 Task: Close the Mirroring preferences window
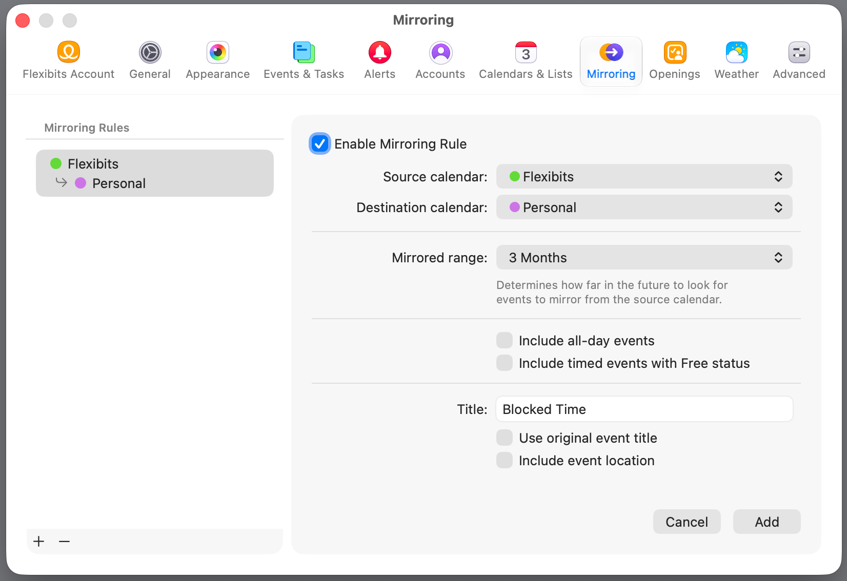(23, 20)
